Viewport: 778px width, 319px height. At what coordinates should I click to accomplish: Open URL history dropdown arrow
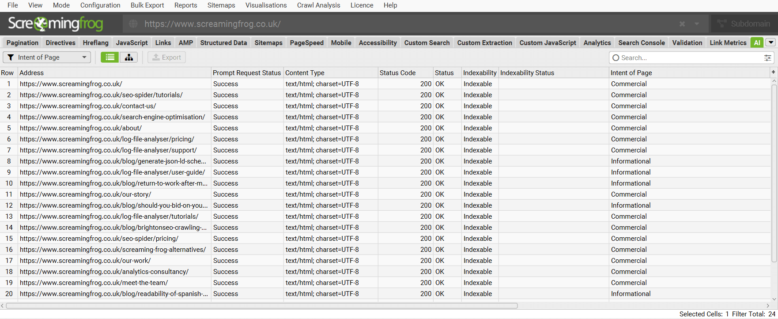[697, 24]
